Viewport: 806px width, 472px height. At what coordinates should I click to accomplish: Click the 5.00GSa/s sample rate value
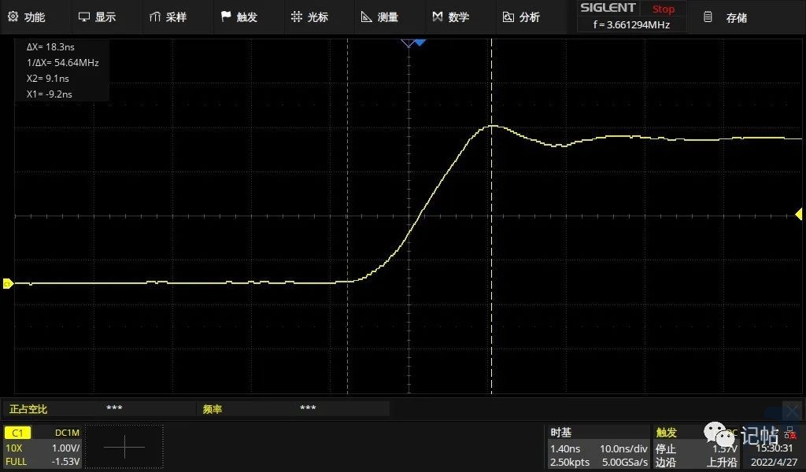(x=624, y=463)
